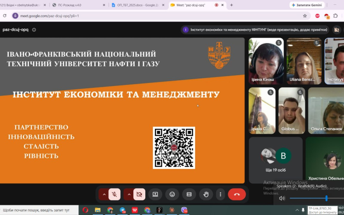Image resolution: width=344 pixels, height=215 pixels.
Task: Open second Chrome profile icon on the taskbar
Action: point(147,210)
